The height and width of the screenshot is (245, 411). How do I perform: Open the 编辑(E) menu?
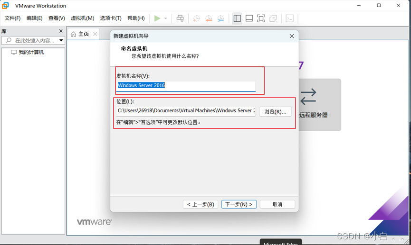point(34,18)
